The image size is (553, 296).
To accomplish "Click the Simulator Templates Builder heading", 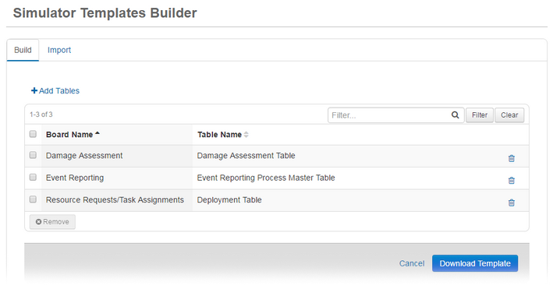I will pos(105,13).
